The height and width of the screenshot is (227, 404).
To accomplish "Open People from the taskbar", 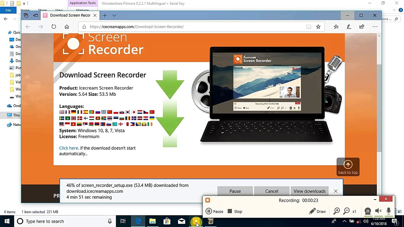I will pyautogui.click(x=334, y=221).
